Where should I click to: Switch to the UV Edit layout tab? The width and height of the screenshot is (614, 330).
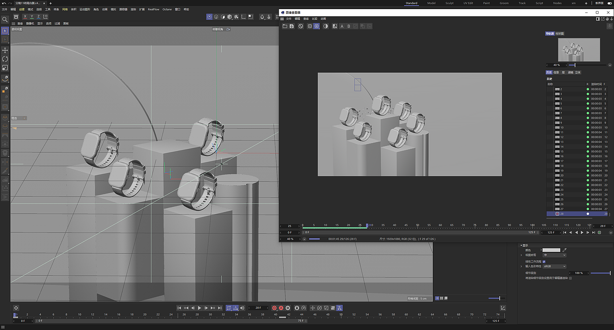pos(468,3)
